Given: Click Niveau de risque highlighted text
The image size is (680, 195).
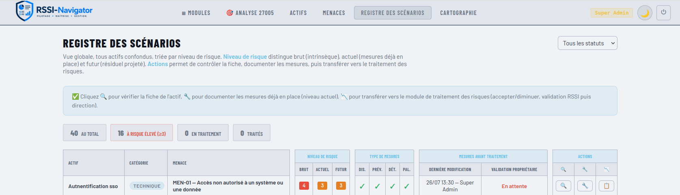Looking at the screenshot, I should click(x=245, y=57).
